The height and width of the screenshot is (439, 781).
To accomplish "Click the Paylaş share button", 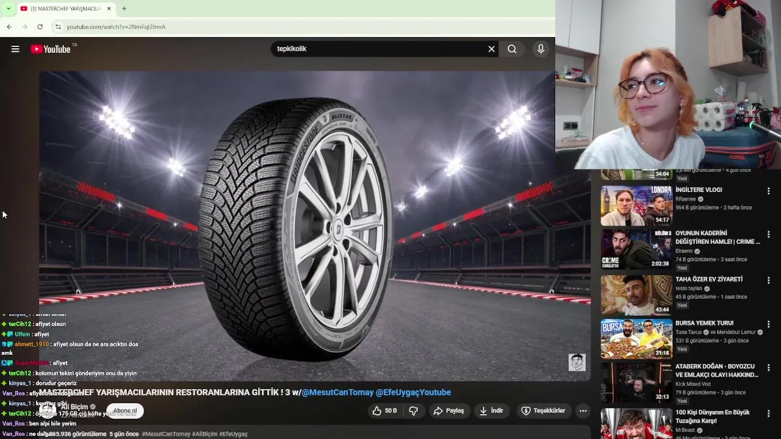I will click(448, 411).
